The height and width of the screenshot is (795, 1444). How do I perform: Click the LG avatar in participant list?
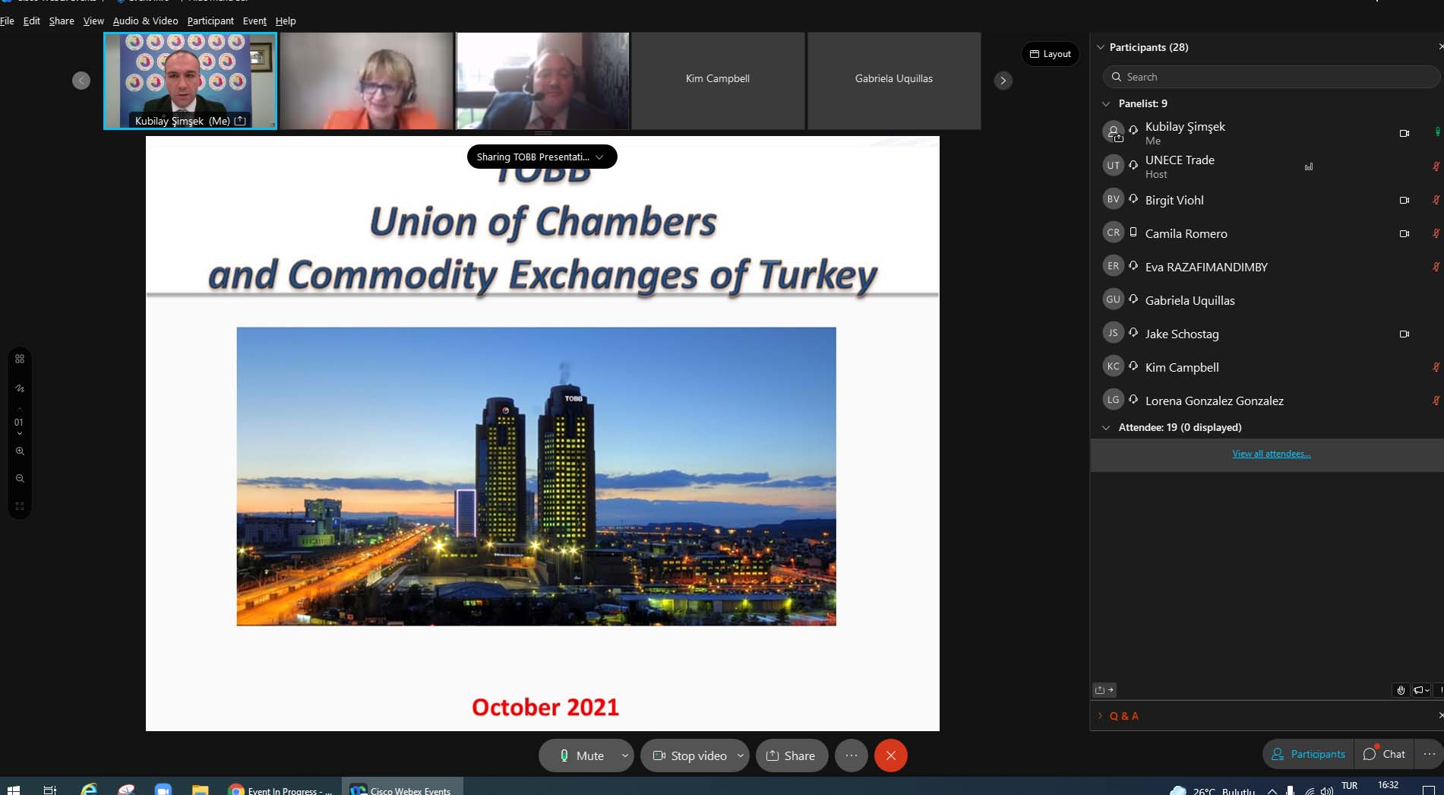[x=1113, y=400]
